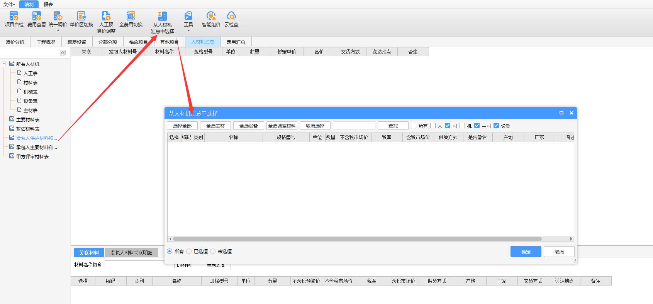Open 甲方评审材料表 node
This screenshot has width=653, height=304.
click(32, 156)
